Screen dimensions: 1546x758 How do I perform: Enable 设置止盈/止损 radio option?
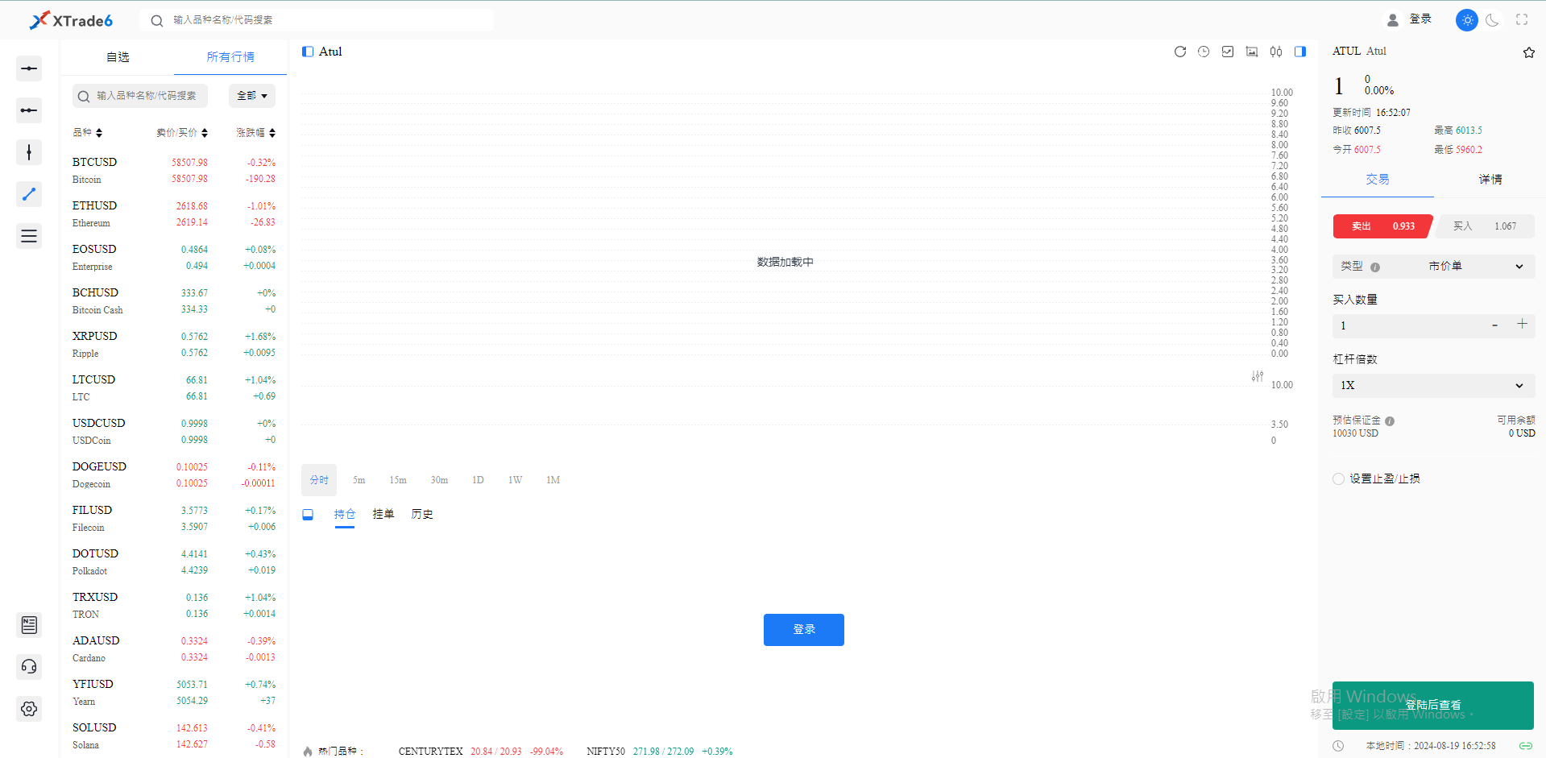click(x=1337, y=478)
